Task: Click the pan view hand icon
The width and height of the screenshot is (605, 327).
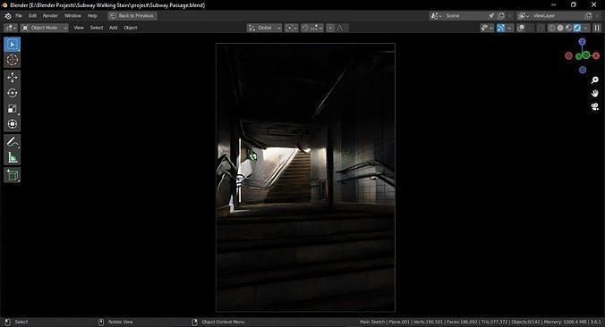Action: (594, 93)
